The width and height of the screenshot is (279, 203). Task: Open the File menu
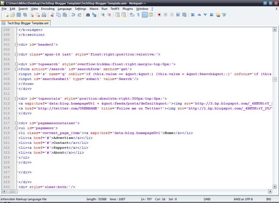[4, 9]
